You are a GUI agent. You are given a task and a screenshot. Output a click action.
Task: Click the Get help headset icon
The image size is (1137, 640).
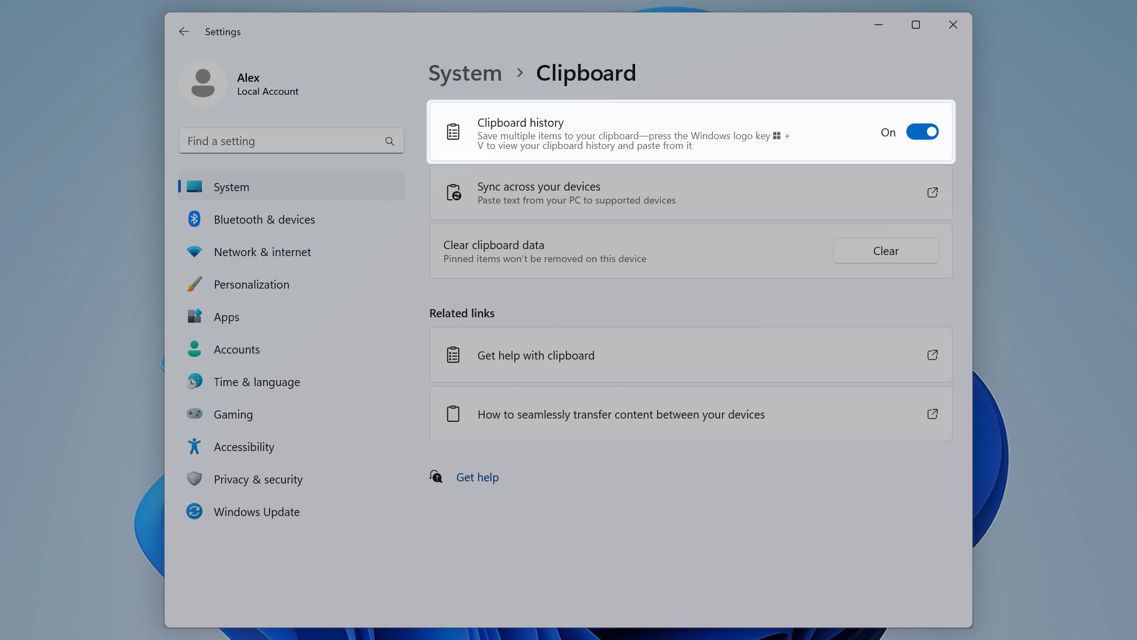click(436, 476)
